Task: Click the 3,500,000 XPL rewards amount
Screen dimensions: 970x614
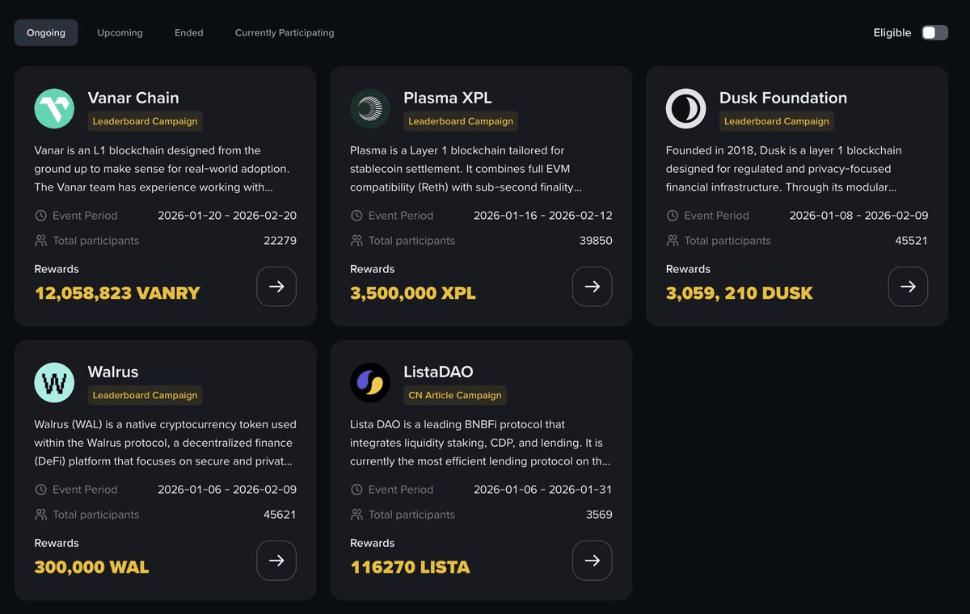Action: (413, 293)
